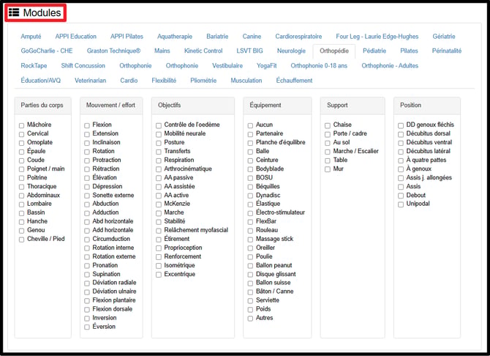This screenshot has width=490, height=356.
Task: Select the active Orthopédie tab
Action: click(x=333, y=51)
